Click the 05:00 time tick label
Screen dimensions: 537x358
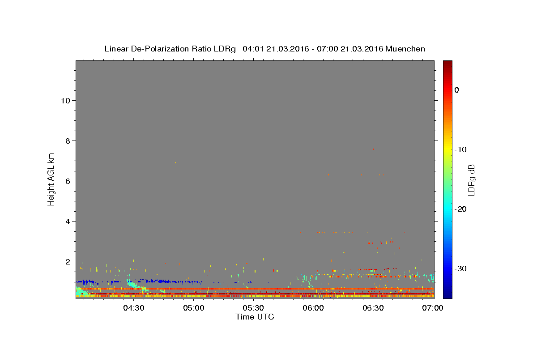[x=194, y=308]
